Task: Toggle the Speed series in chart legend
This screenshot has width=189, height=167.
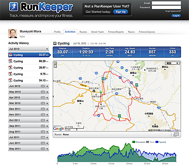Action: coord(161,142)
